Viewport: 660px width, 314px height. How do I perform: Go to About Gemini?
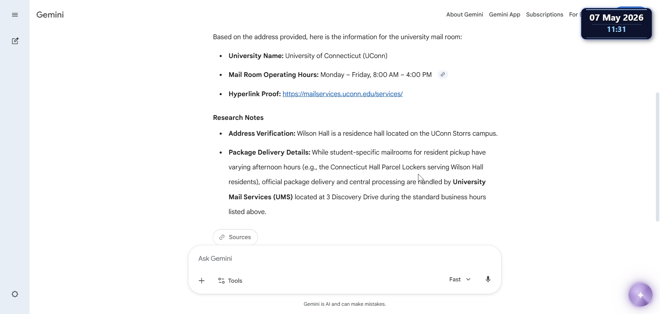pos(464,14)
